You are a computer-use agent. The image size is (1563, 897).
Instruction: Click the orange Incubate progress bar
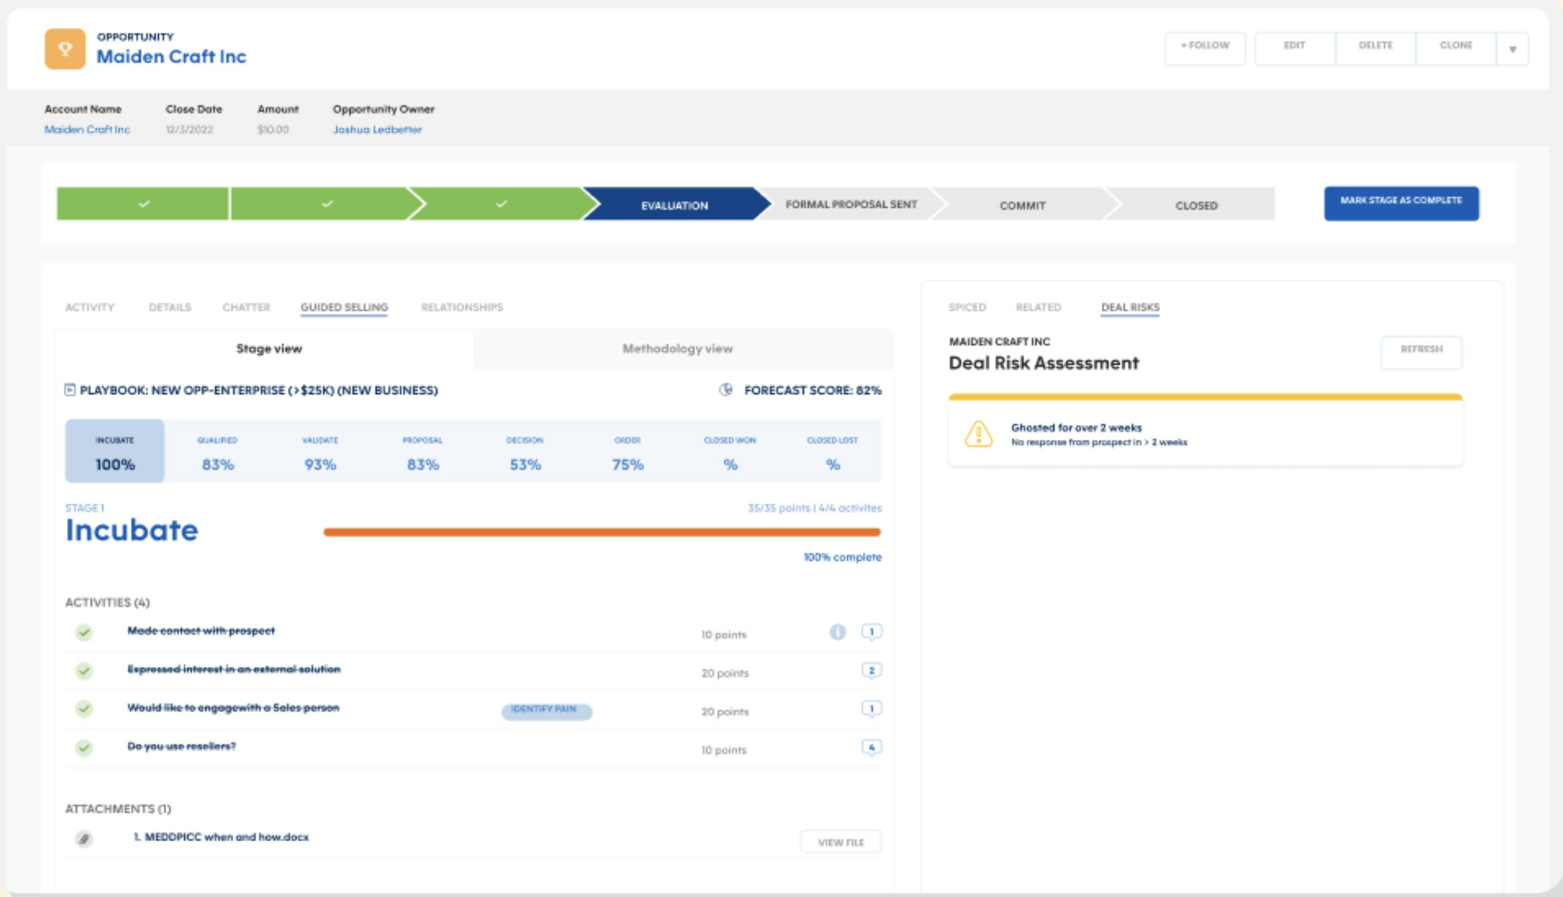[x=602, y=532]
